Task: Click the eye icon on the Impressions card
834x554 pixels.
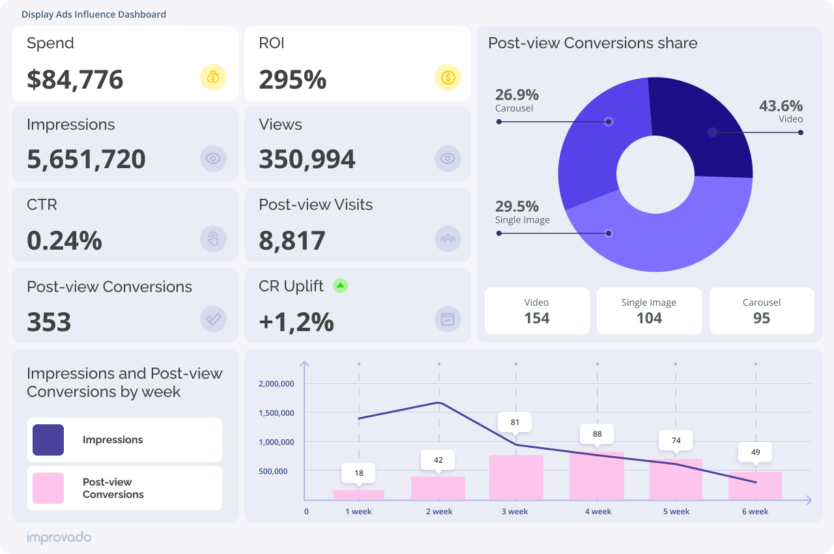Action: pyautogui.click(x=213, y=158)
